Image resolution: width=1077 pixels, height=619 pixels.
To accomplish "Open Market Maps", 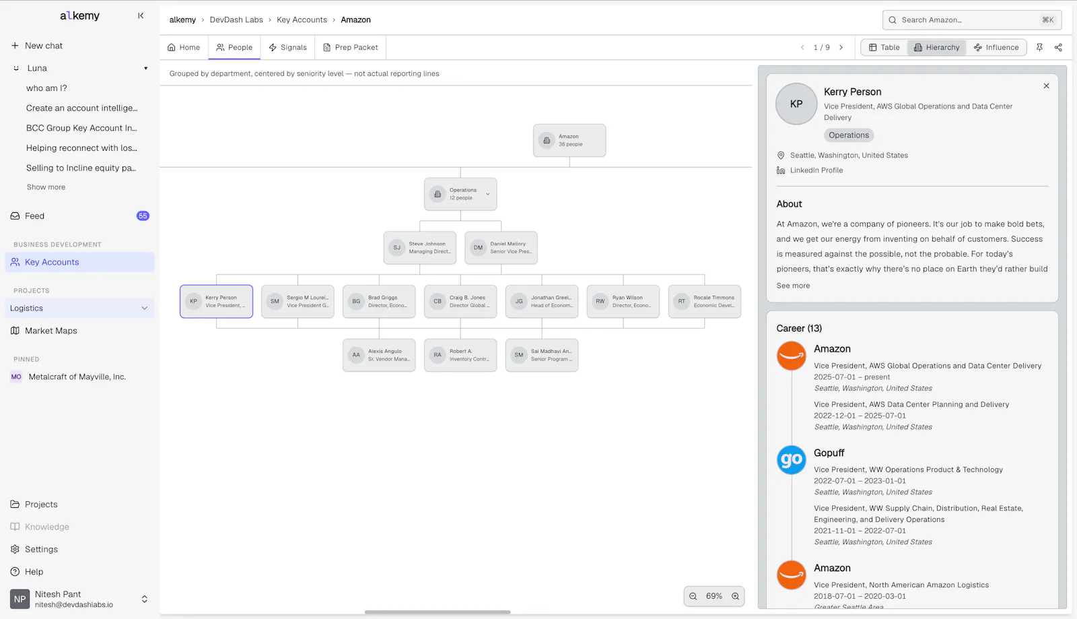I will [51, 331].
